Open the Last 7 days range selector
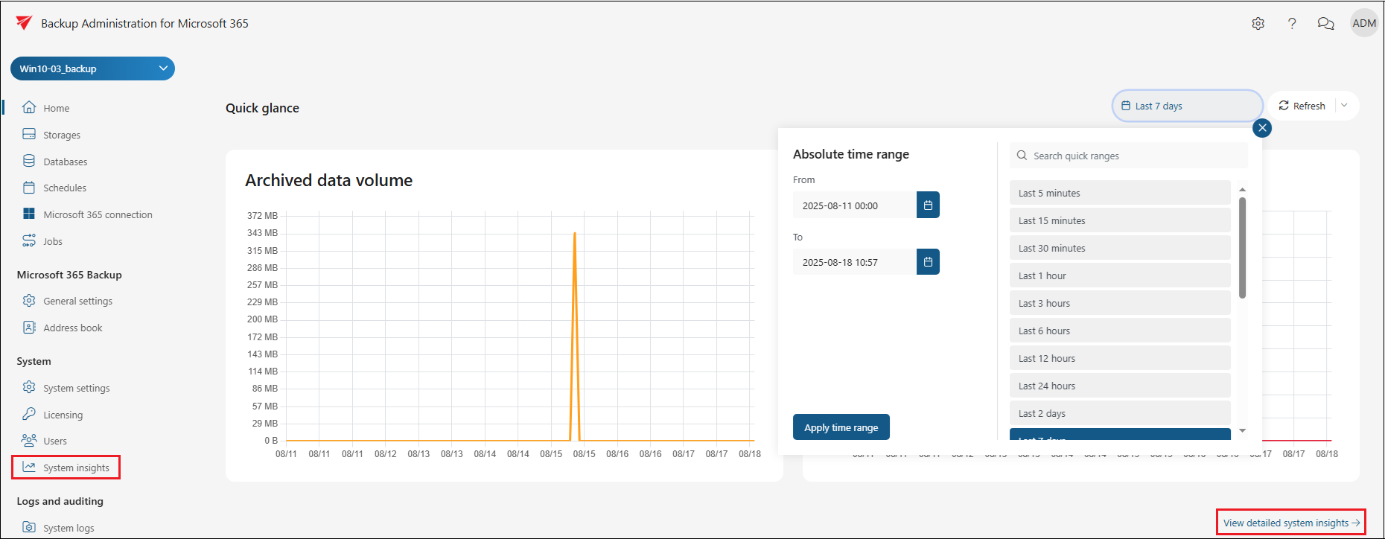 click(x=1187, y=106)
